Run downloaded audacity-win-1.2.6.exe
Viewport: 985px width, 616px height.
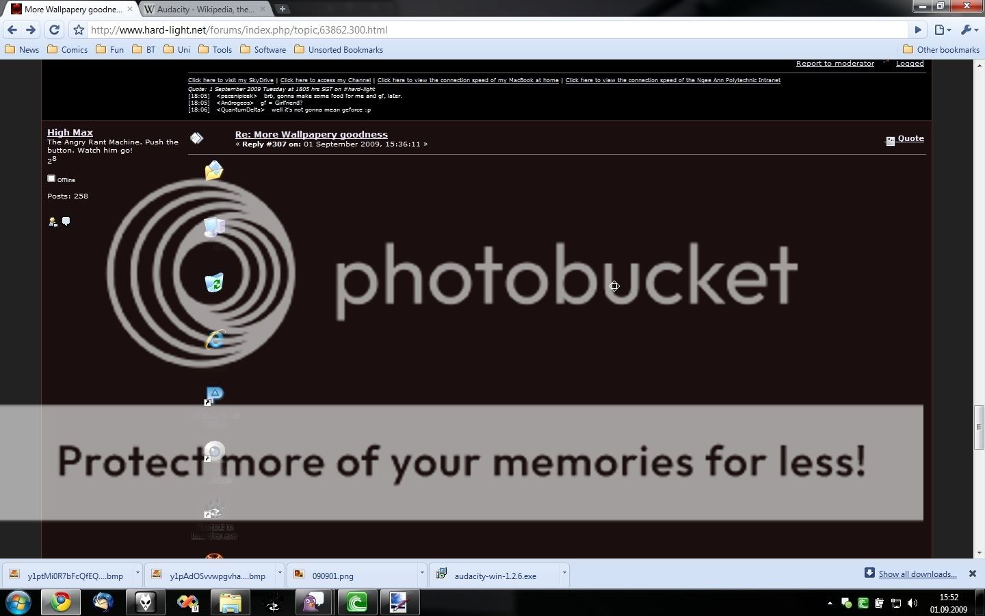(495, 576)
